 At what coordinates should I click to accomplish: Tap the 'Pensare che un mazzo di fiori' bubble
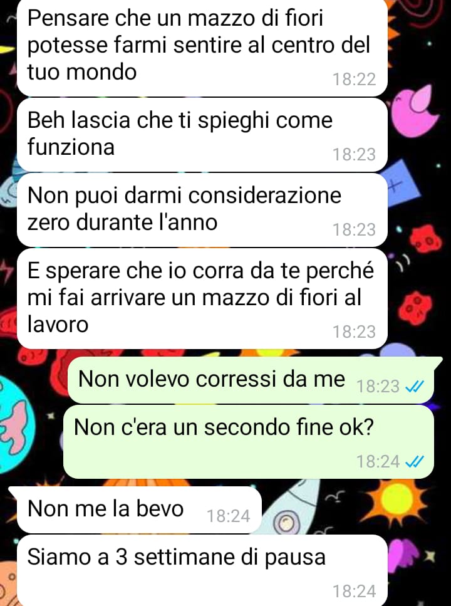click(x=202, y=46)
